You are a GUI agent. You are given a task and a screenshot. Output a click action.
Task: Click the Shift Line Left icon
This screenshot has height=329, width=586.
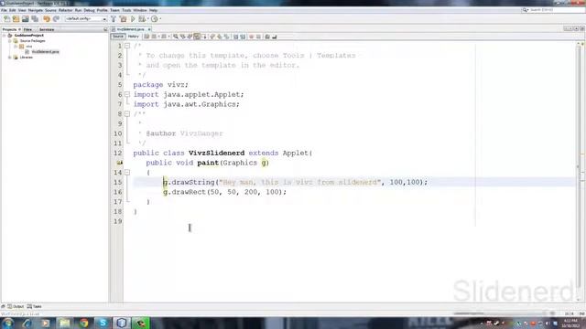pos(236,37)
